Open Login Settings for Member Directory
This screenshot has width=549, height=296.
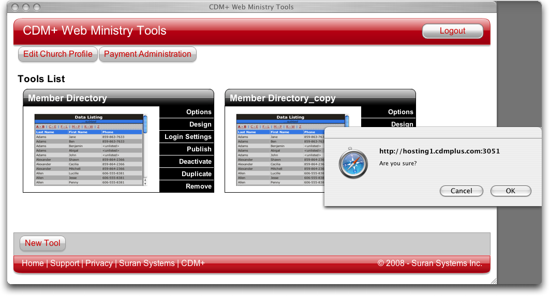(x=188, y=137)
